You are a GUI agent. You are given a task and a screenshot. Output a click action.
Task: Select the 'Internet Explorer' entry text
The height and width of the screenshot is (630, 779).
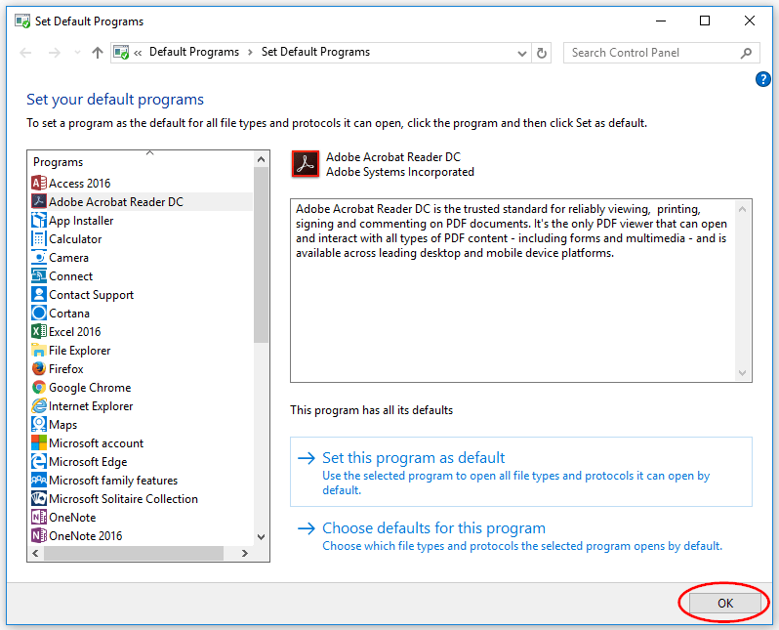(91, 406)
